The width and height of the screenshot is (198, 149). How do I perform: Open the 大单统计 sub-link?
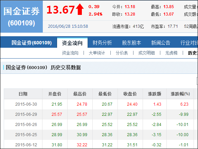point(97,53)
